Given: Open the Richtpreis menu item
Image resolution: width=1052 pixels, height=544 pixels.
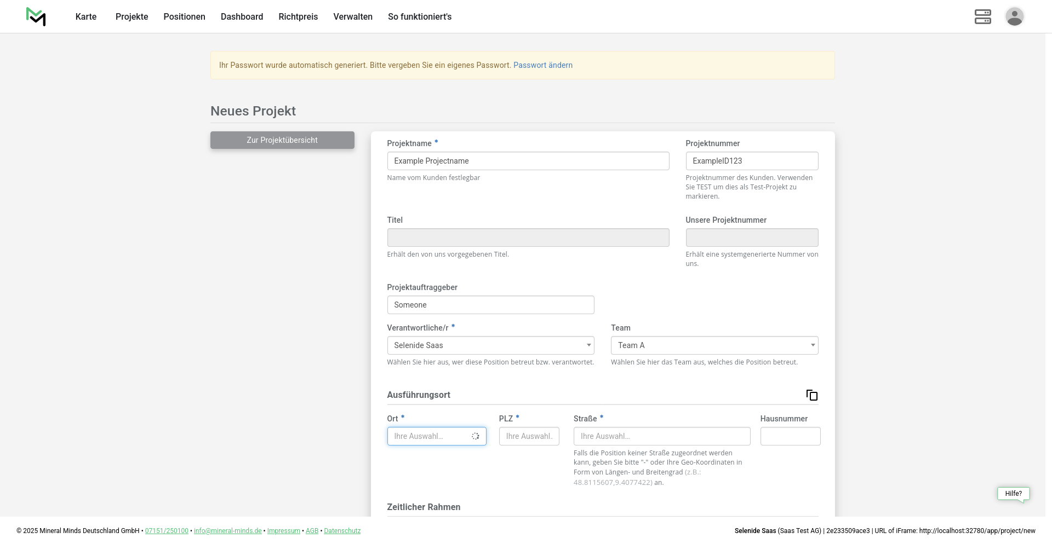Looking at the screenshot, I should [298, 17].
